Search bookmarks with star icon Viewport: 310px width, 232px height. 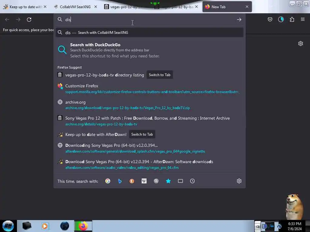(x=168, y=181)
